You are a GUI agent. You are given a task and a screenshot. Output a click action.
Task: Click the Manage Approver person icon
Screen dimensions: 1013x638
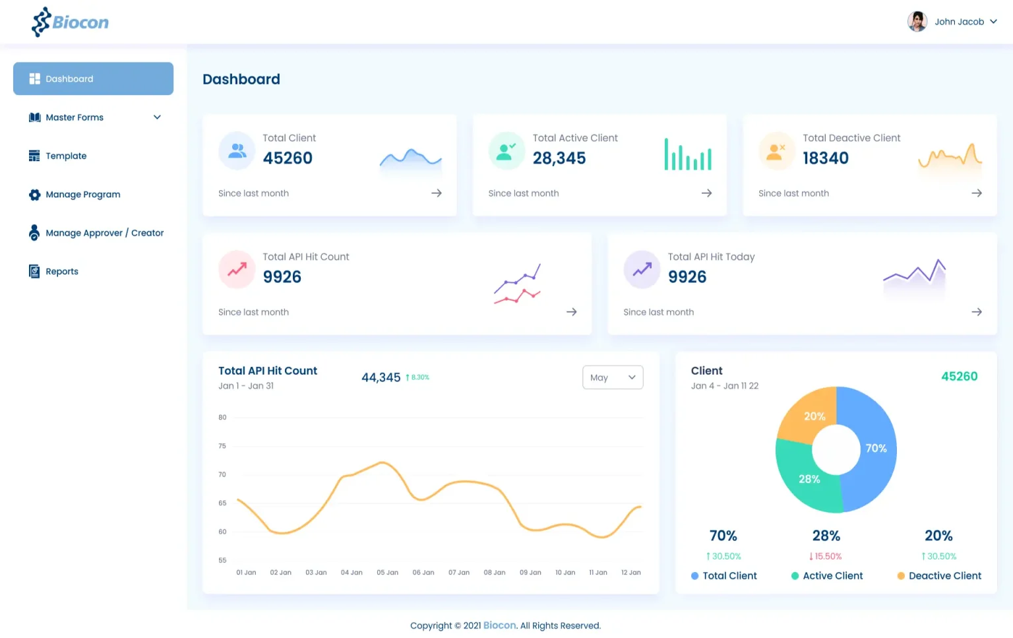(x=34, y=233)
